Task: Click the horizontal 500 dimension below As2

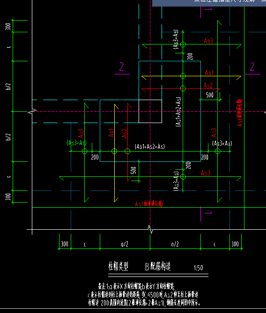Action: click(210, 95)
